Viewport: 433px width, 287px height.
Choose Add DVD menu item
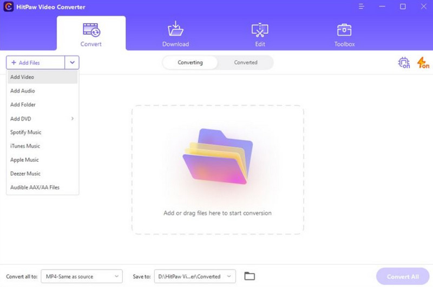tap(42, 119)
